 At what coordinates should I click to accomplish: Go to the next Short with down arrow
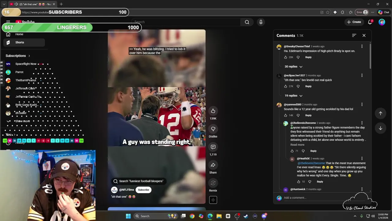tap(380, 128)
